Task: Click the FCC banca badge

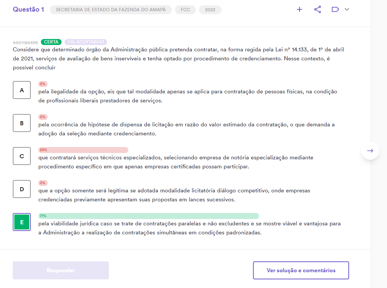Action: tap(185, 10)
